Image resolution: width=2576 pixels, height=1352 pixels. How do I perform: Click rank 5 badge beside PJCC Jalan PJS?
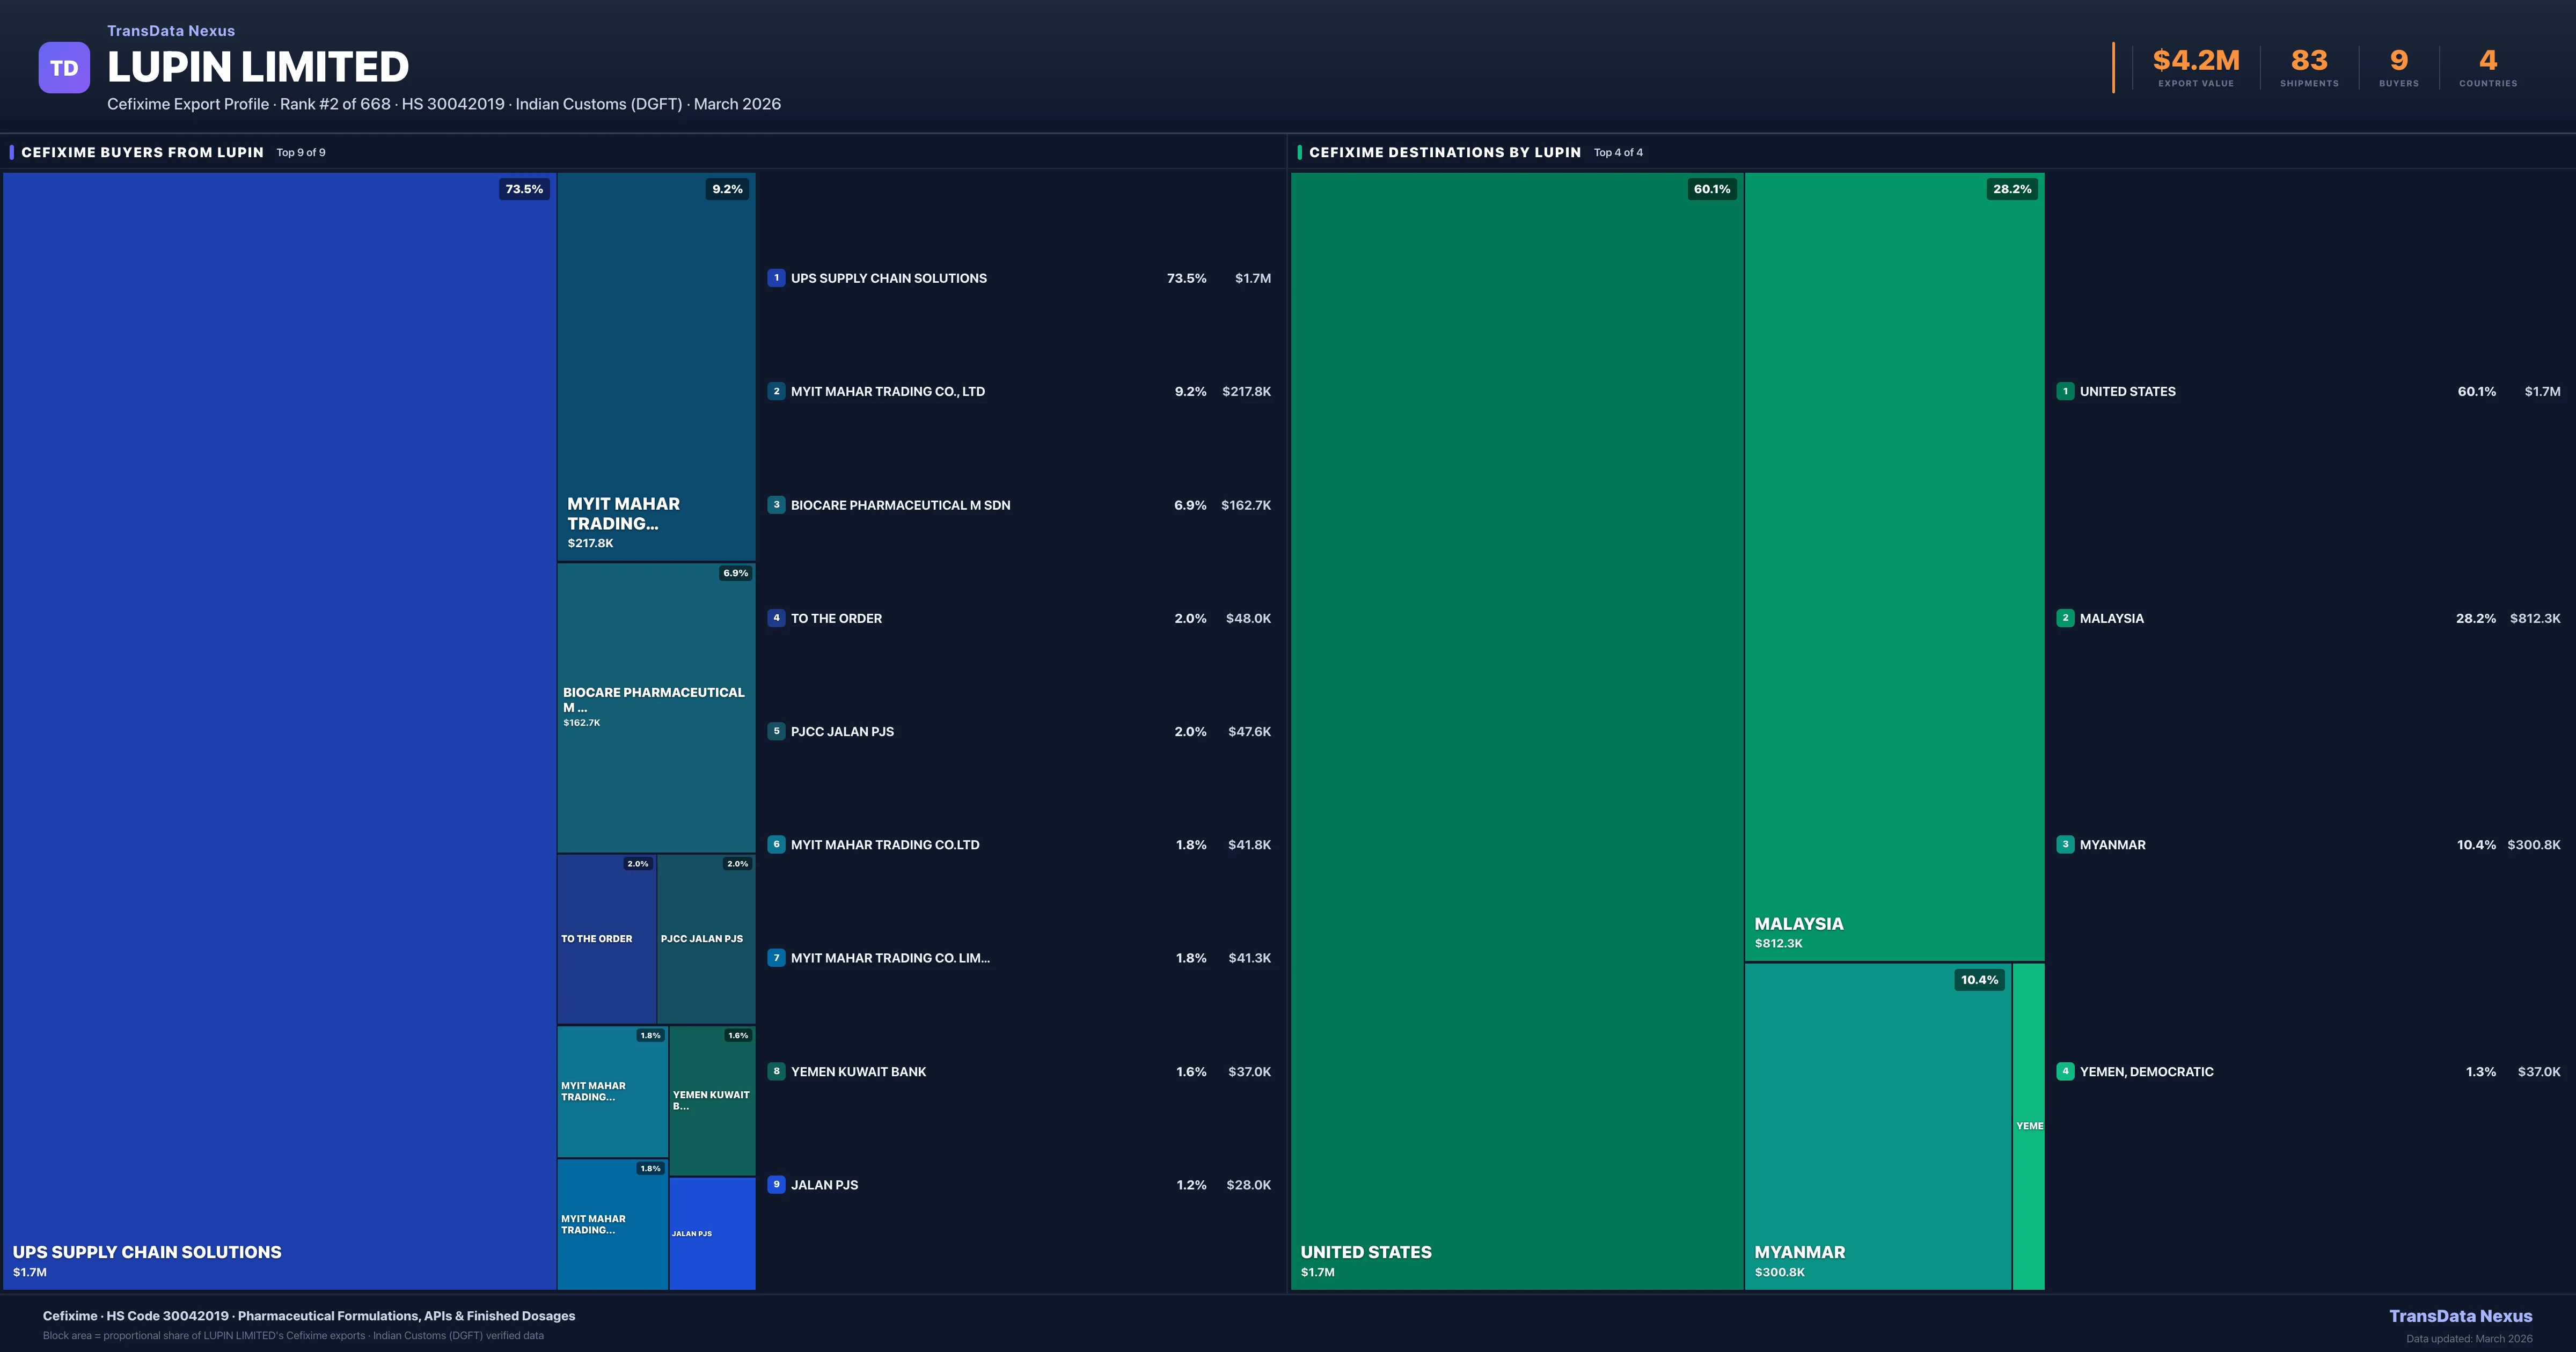(776, 731)
